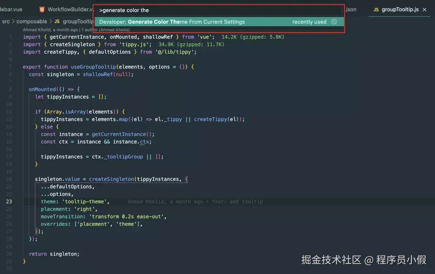Click the 'tooltip-theme' string value
435x274 pixels.
[84, 201]
